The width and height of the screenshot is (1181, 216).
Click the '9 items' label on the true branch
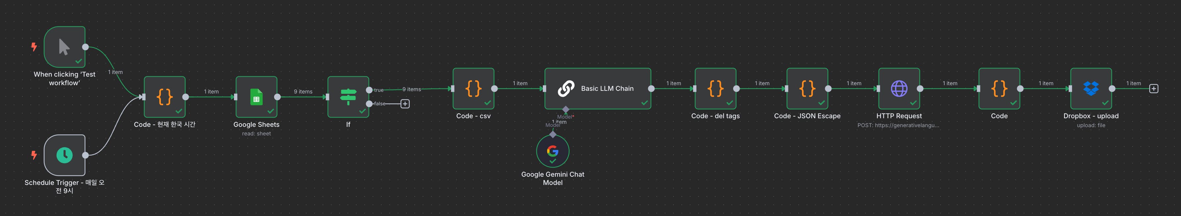[411, 89]
